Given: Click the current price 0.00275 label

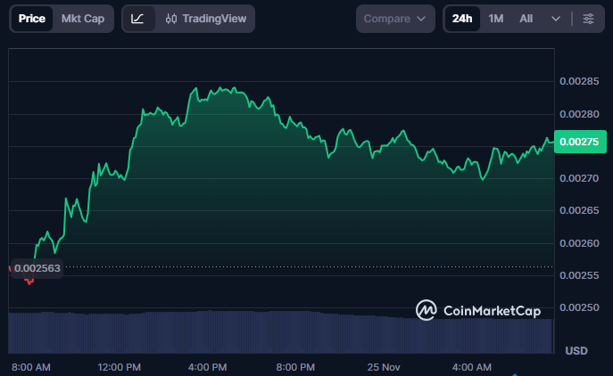Looking at the screenshot, I should (580, 142).
